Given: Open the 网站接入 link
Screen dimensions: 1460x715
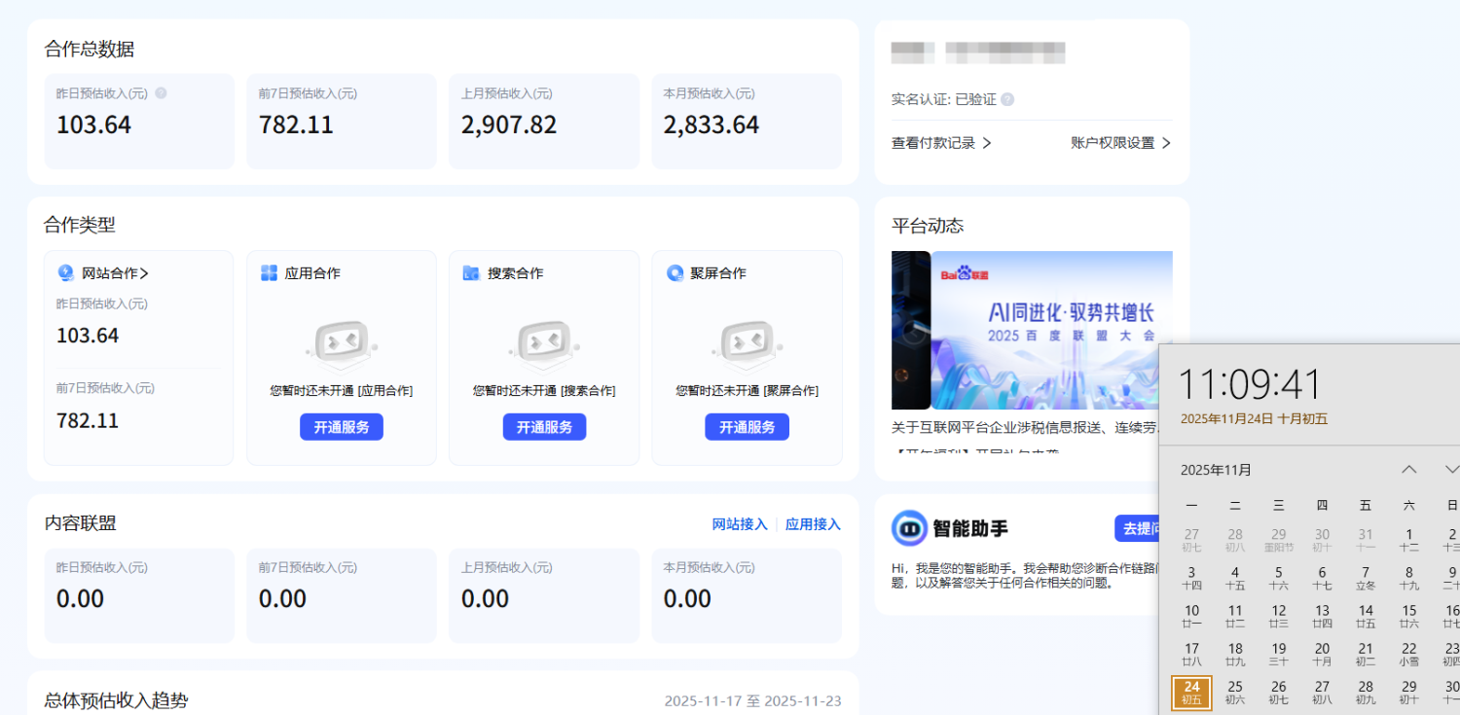Looking at the screenshot, I should pyautogui.click(x=740, y=523).
